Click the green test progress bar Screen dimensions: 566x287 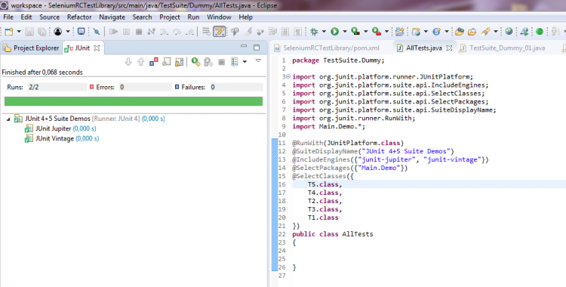click(133, 101)
